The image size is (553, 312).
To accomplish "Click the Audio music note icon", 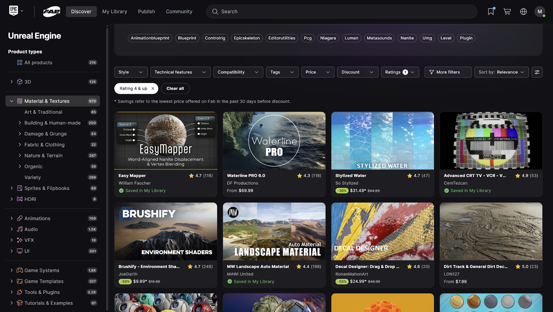I will (20, 229).
